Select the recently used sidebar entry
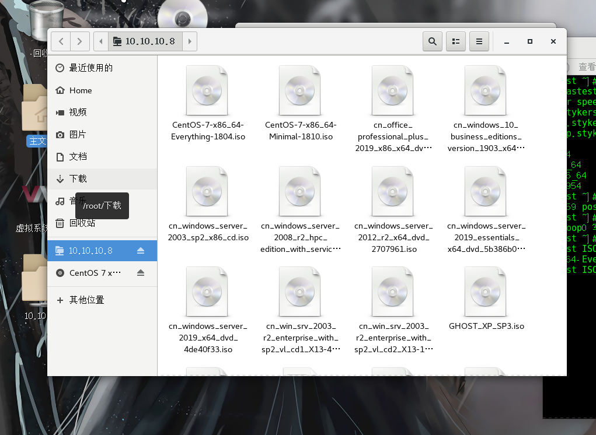The height and width of the screenshot is (435, 596). coord(90,68)
